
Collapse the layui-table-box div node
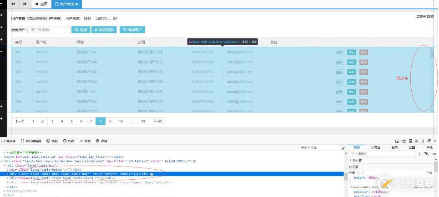(x=5, y=165)
